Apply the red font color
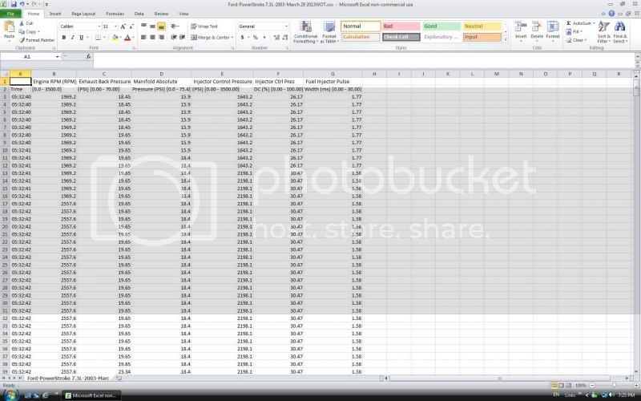This screenshot has width=641, height=401. (127, 37)
